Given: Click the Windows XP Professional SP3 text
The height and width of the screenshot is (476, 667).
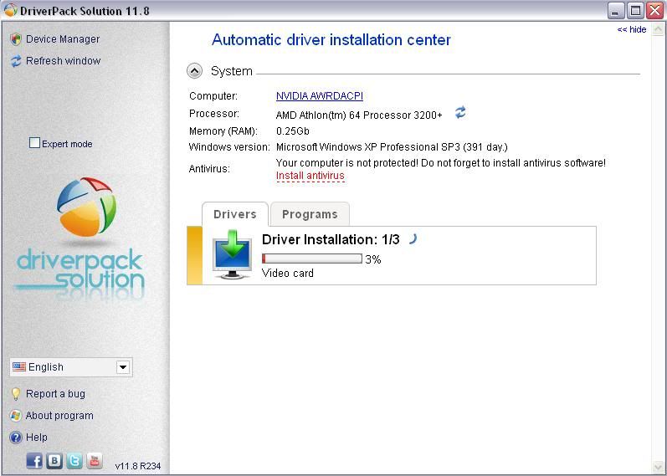Looking at the screenshot, I should 392,147.
